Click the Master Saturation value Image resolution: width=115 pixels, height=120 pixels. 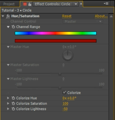(x=64, y=65)
